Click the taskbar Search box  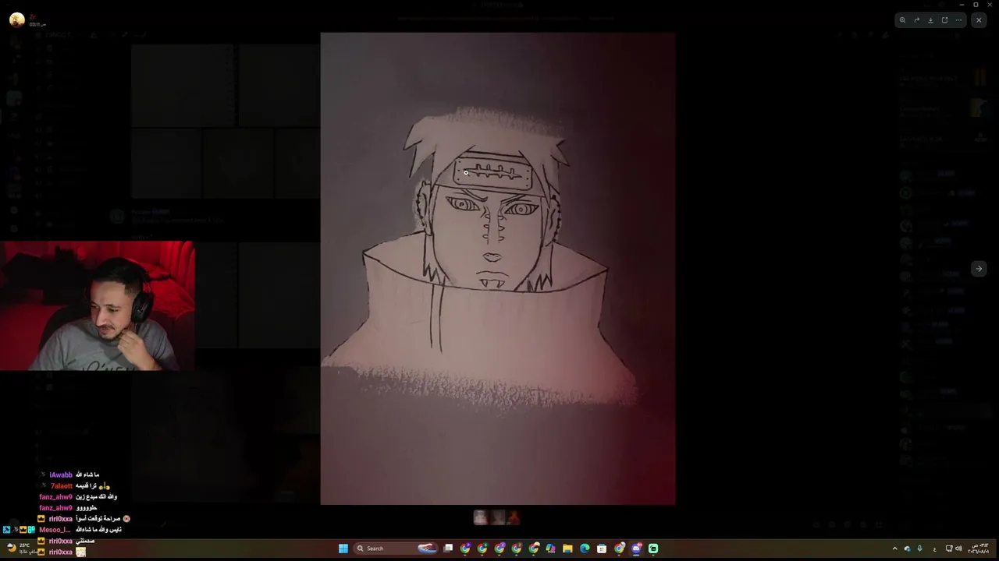pyautogui.click(x=396, y=549)
